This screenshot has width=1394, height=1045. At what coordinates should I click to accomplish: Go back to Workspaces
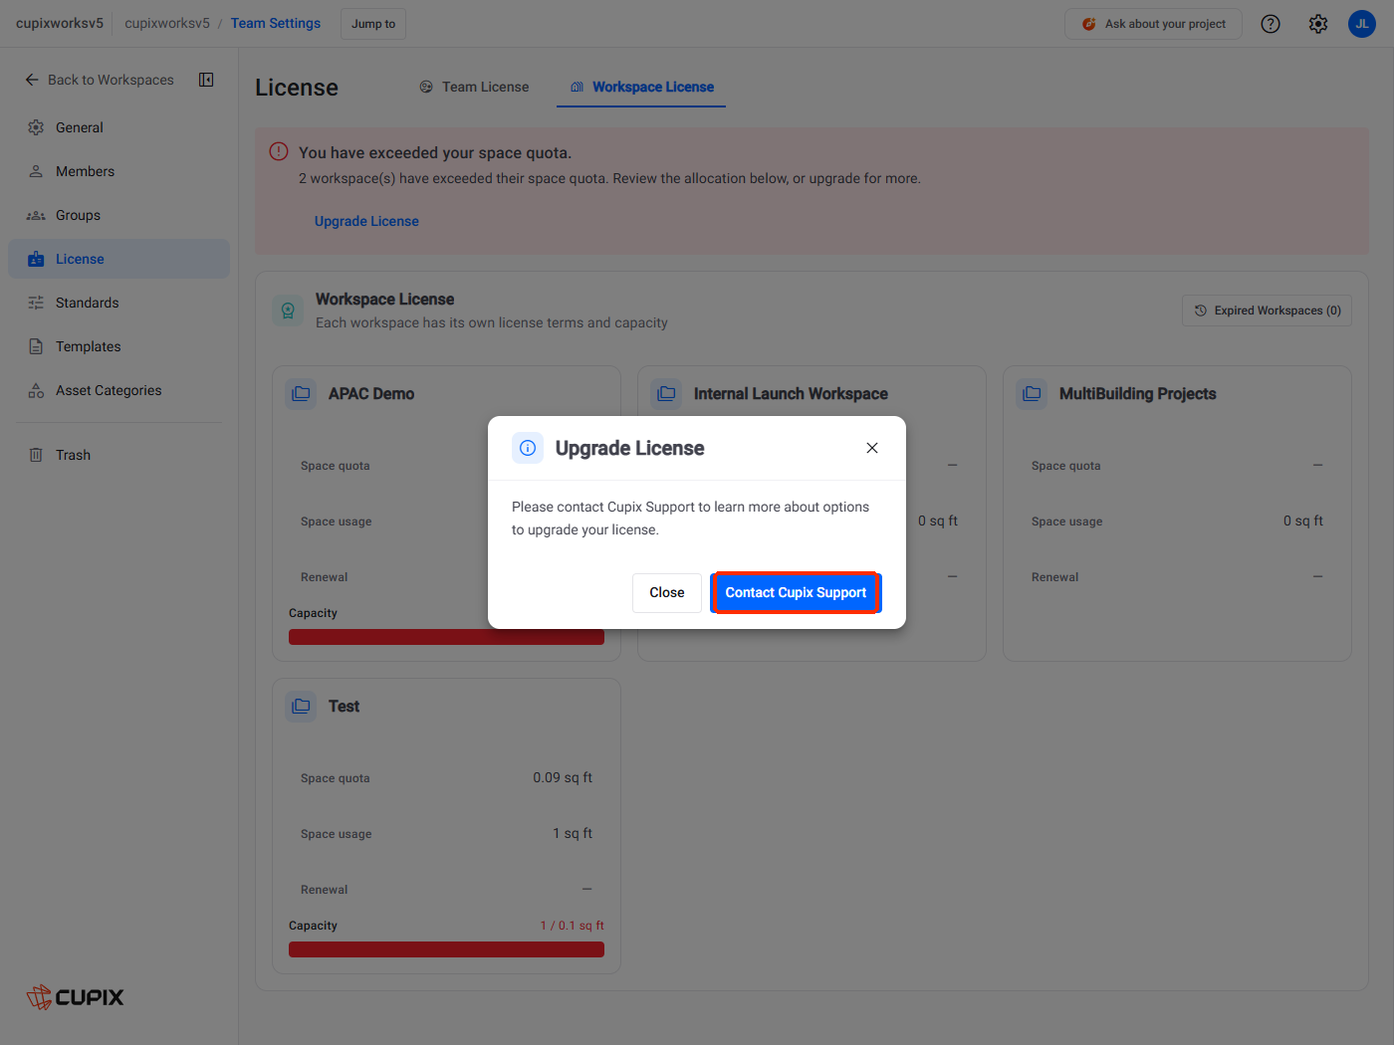100,80
